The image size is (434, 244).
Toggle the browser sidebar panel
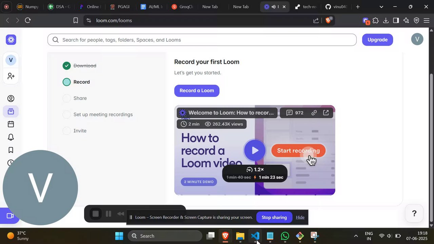coord(396,20)
